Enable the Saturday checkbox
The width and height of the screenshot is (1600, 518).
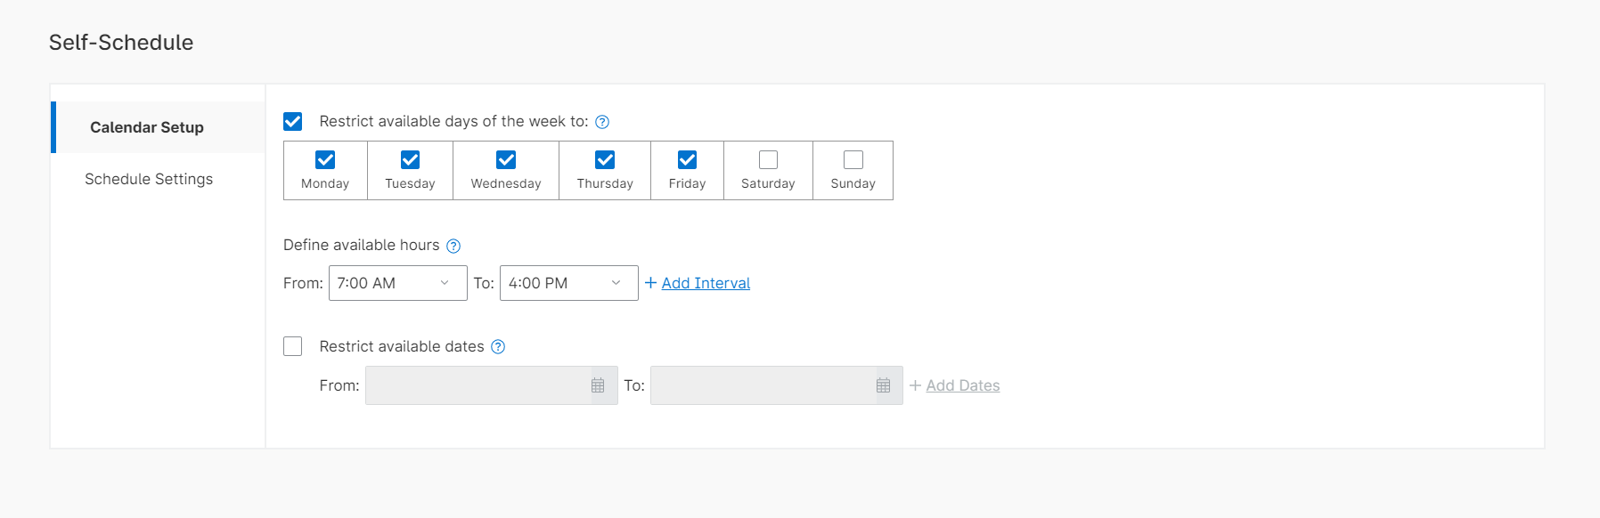[x=768, y=159]
